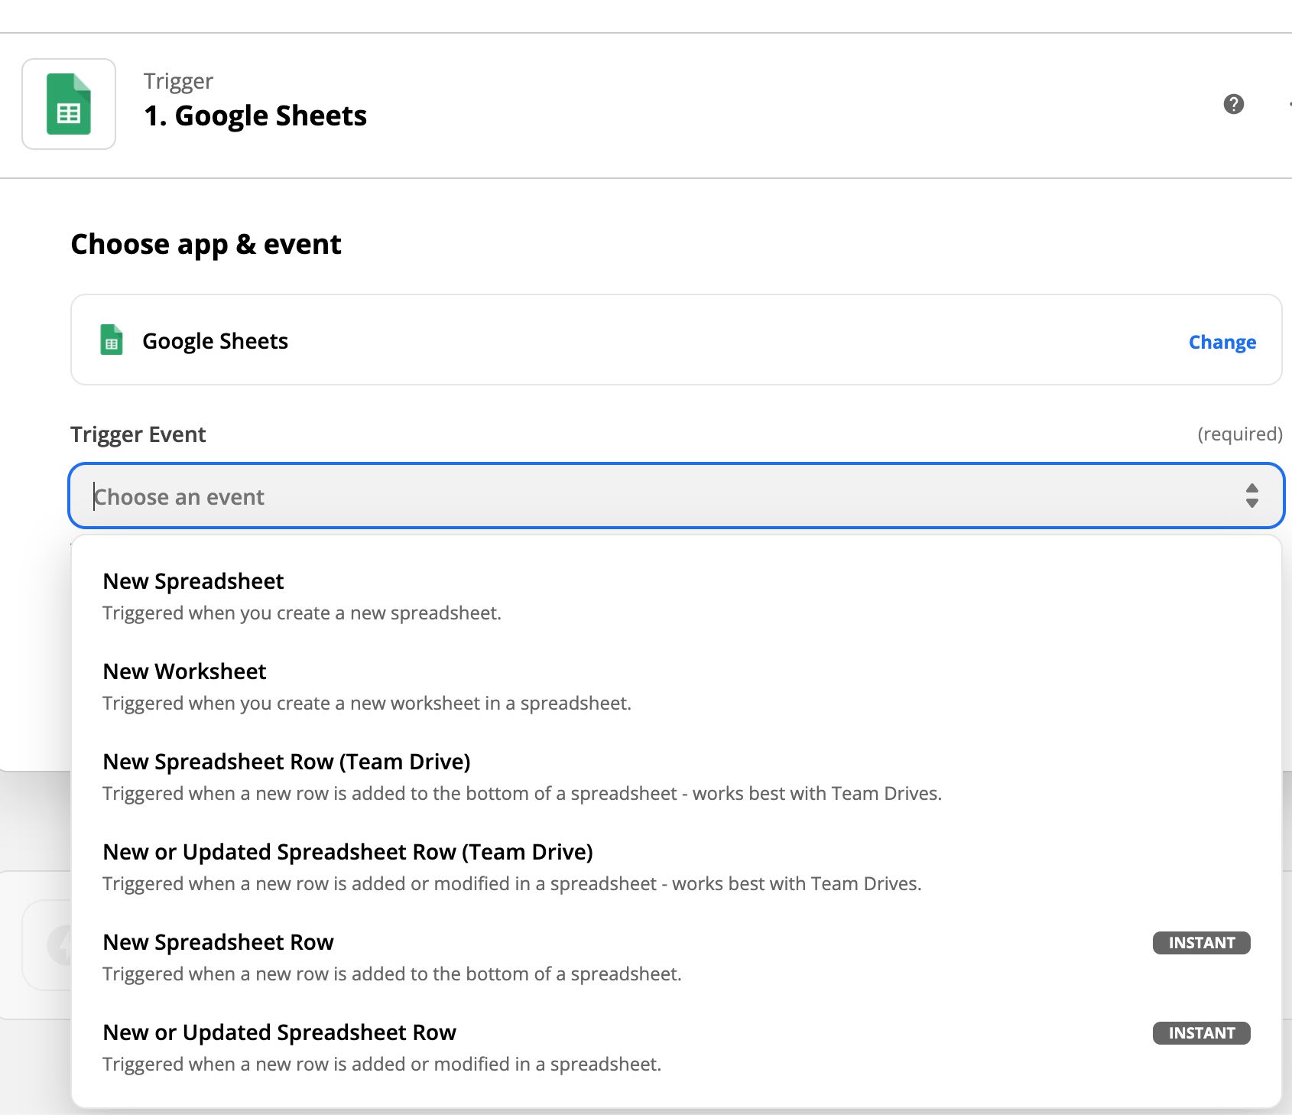1292x1115 pixels.
Task: Open the help question mark icon
Action: pos(1234,104)
